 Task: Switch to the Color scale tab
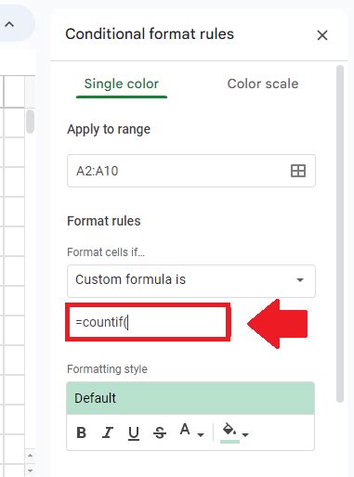263,84
